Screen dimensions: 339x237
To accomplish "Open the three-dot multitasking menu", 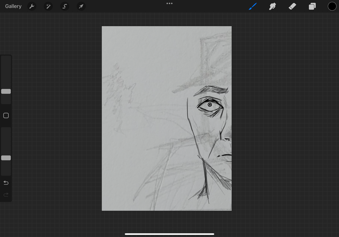I will tap(169, 3).
